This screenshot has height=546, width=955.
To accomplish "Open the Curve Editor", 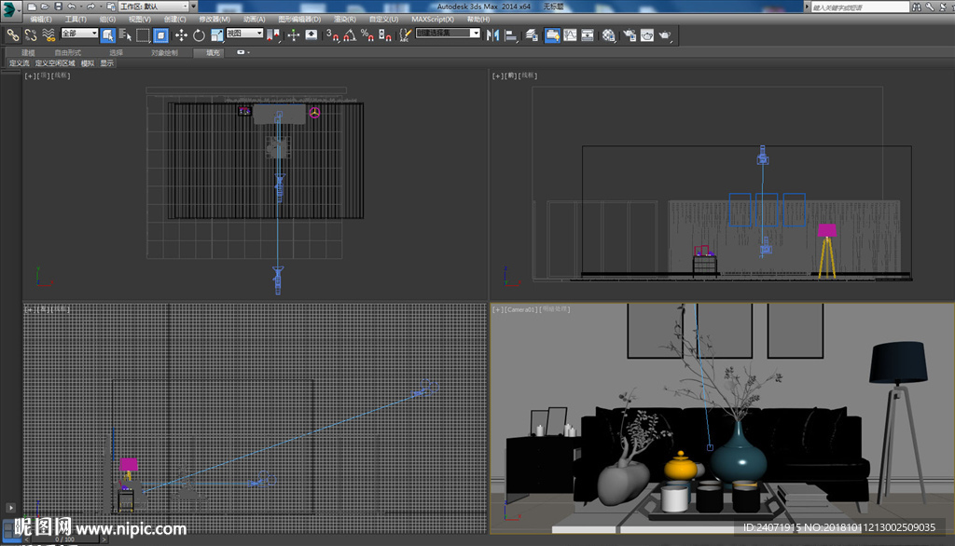I will 570,35.
